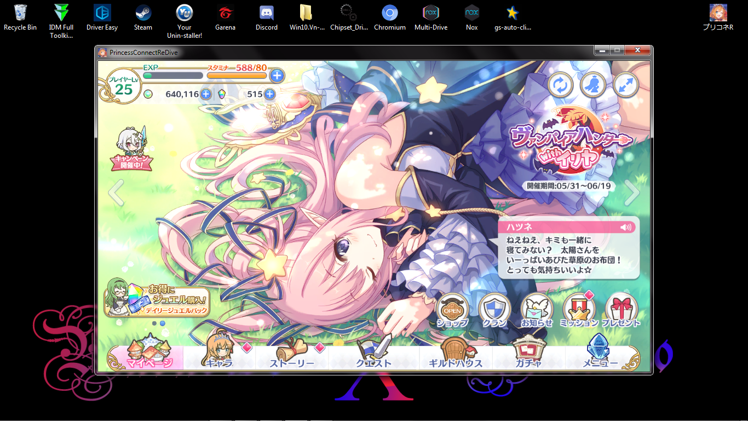Open the Chipset_Dri... desktop file
The height and width of the screenshot is (421, 748).
coord(349,18)
